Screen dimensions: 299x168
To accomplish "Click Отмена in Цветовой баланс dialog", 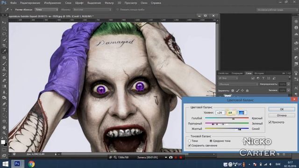I will 282,115.
